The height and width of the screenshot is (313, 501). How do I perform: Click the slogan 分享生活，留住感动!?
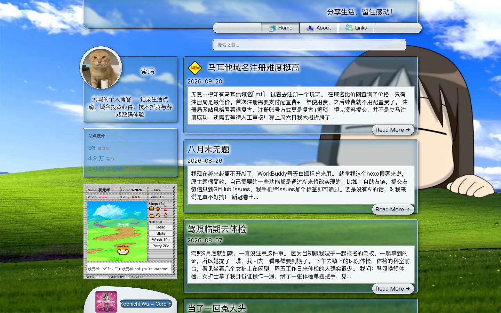pyautogui.click(x=360, y=12)
